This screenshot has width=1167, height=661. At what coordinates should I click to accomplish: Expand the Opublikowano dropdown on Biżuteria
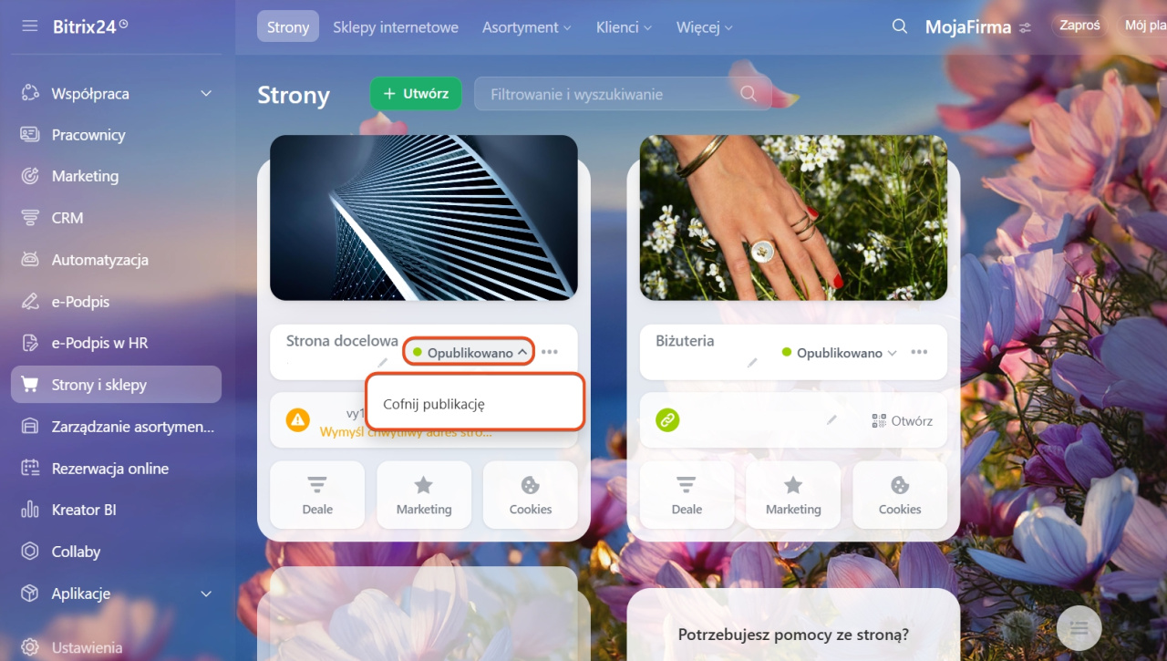tap(840, 352)
